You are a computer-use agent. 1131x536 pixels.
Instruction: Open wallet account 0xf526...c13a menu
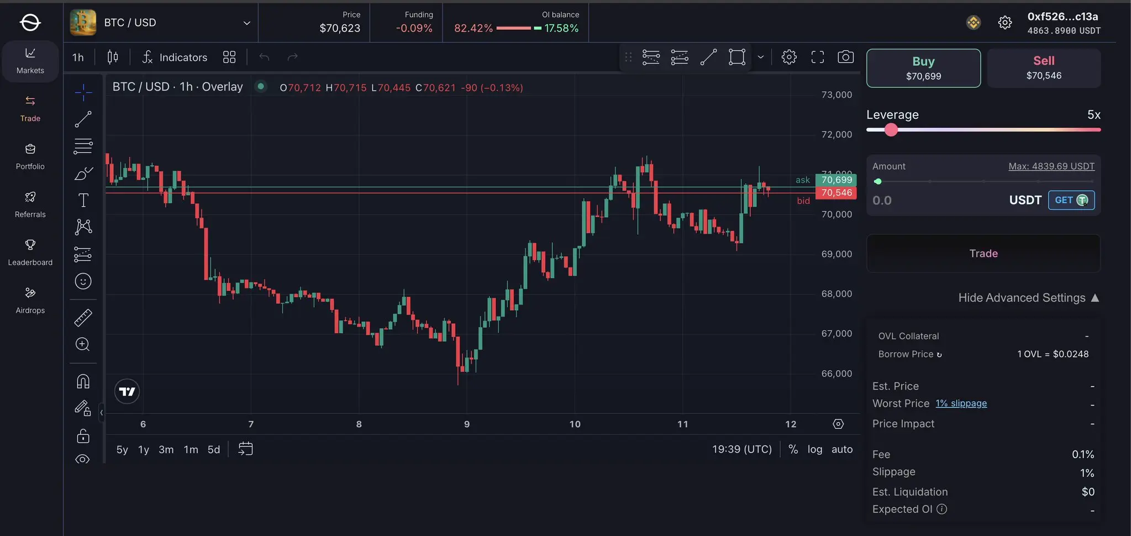coord(1064,23)
